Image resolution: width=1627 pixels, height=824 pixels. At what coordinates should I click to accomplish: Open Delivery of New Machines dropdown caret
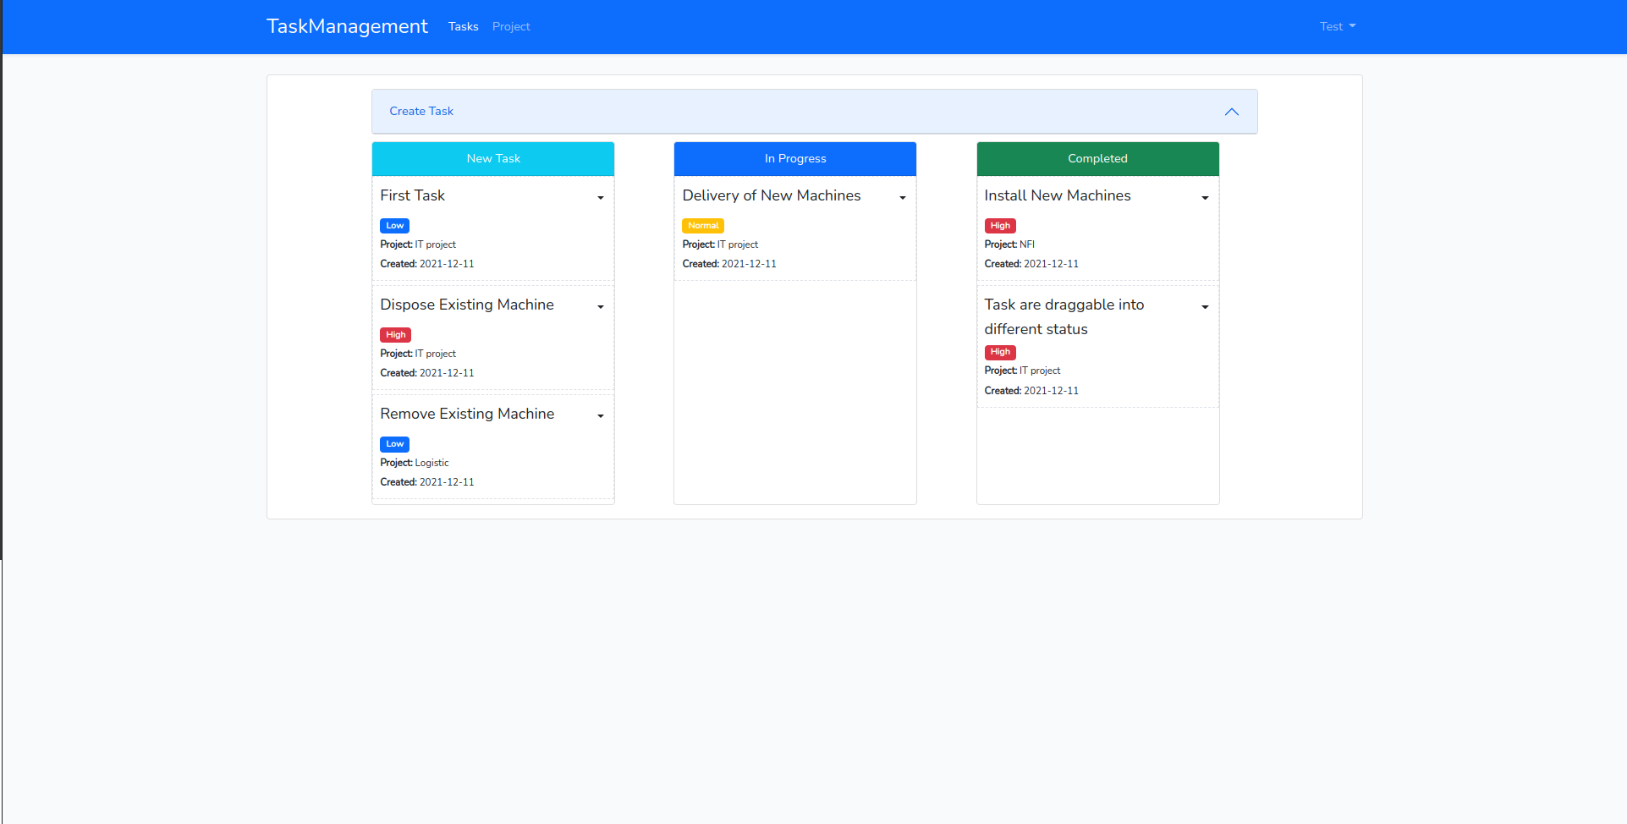click(x=902, y=197)
